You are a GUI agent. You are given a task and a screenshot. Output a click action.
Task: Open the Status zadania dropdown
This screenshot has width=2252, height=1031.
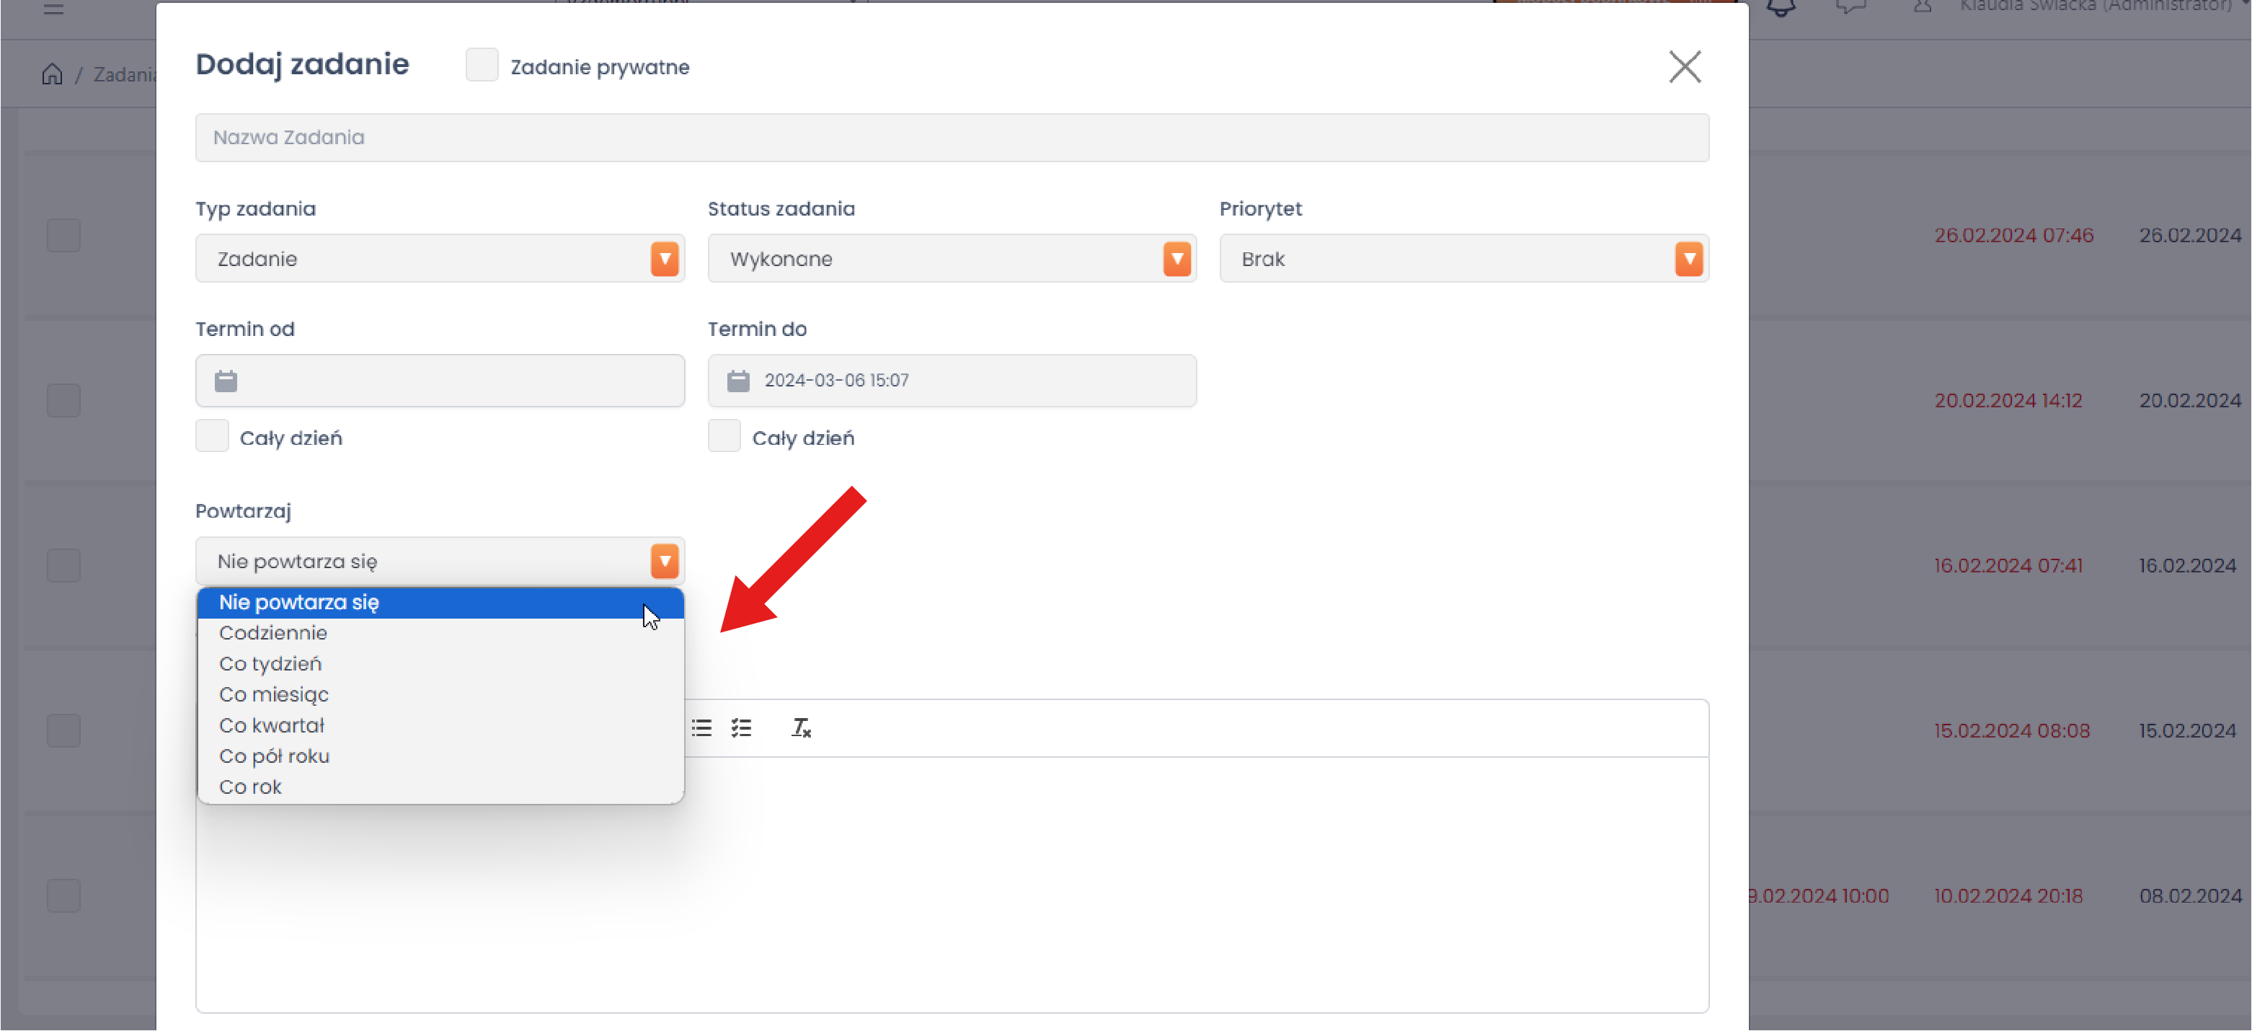coord(951,259)
